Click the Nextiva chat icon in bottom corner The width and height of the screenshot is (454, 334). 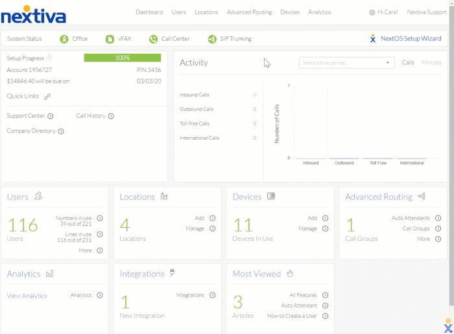pyautogui.click(x=448, y=326)
